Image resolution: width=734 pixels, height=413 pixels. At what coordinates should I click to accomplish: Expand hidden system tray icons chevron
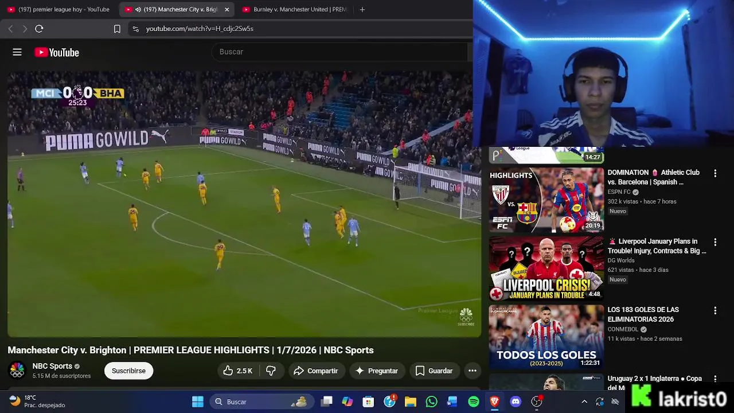click(x=584, y=402)
